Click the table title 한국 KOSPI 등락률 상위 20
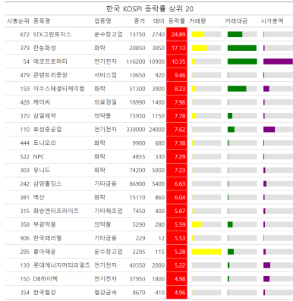 pyautogui.click(x=150, y=9)
